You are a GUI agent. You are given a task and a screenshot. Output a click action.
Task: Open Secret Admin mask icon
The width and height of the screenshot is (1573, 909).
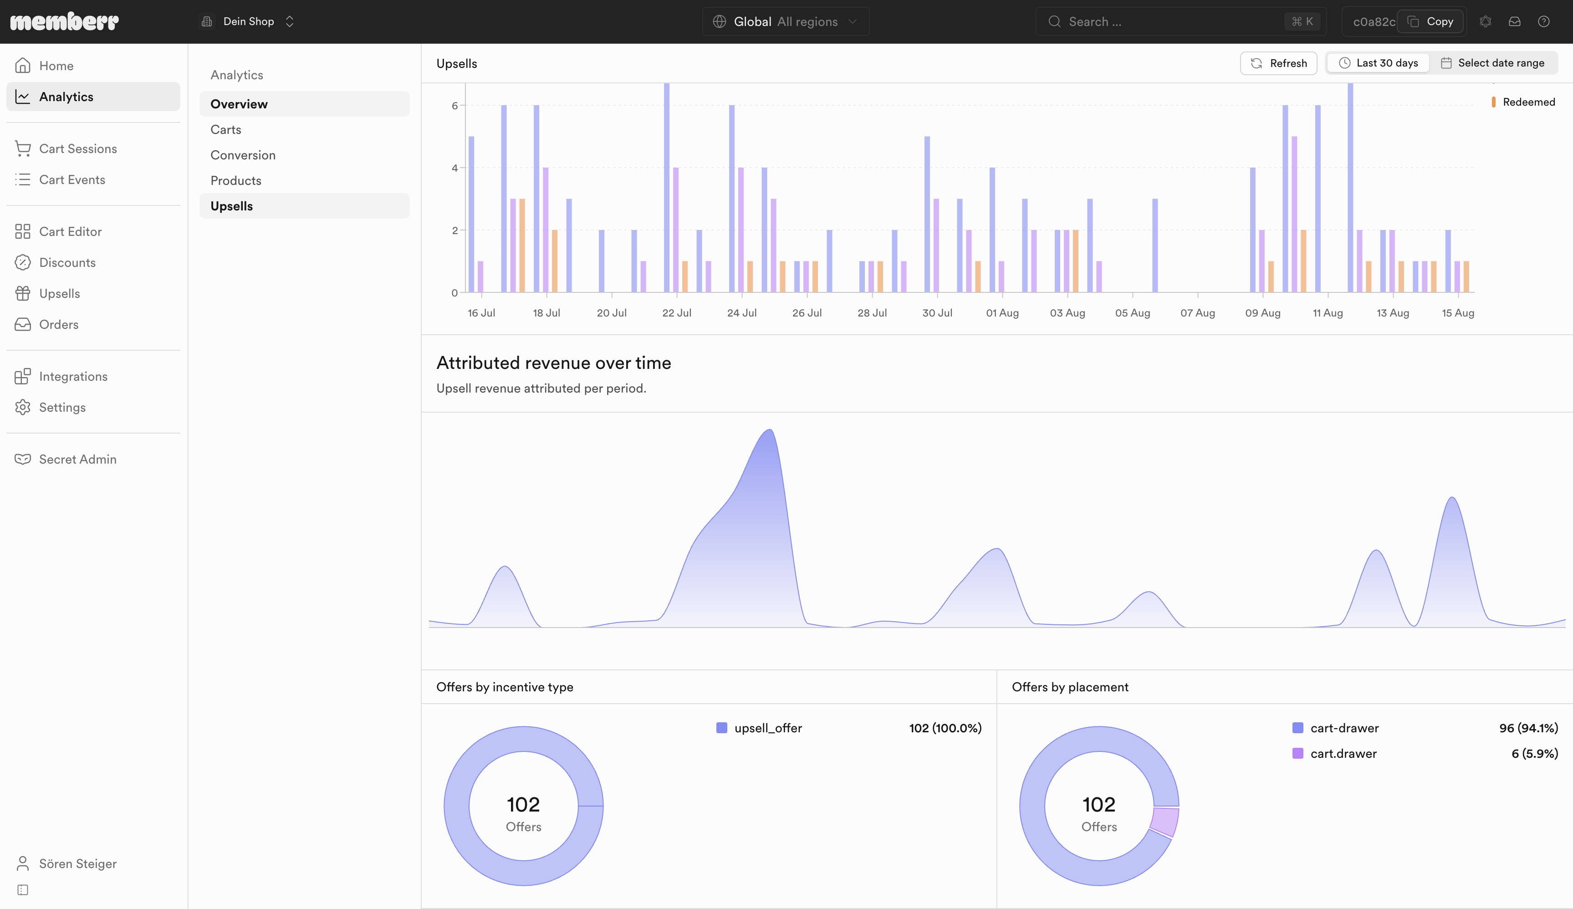[x=22, y=459]
